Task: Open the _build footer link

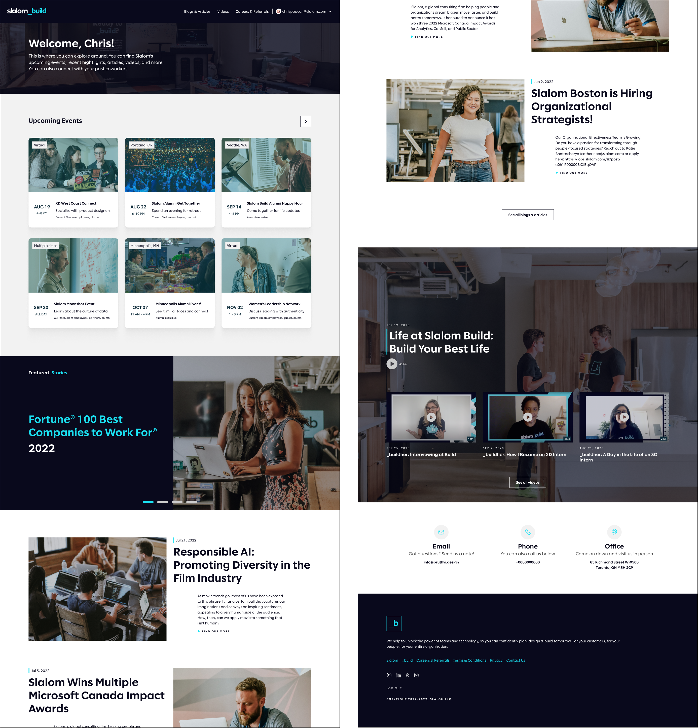Action: (408, 660)
